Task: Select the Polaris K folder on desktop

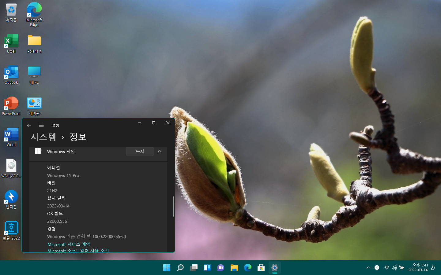Action: [x=34, y=44]
